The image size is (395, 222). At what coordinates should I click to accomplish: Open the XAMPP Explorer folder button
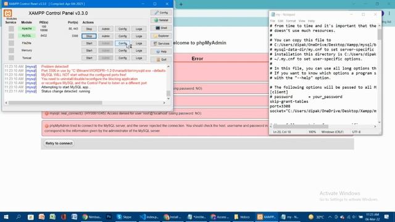(161, 36)
